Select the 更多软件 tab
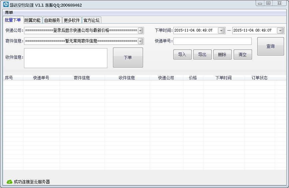Viewport: 289px width, 188px height. pyautogui.click(x=72, y=20)
